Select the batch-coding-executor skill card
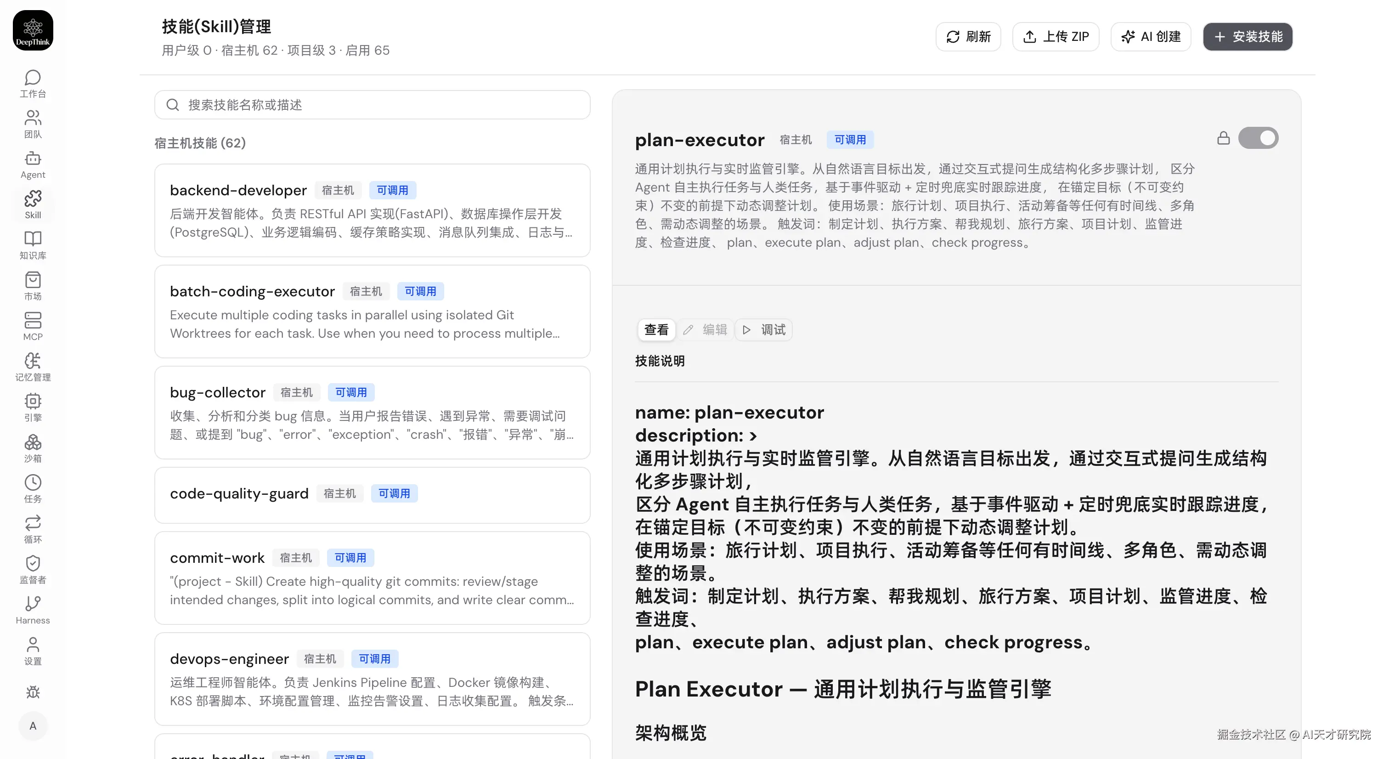 point(373,311)
